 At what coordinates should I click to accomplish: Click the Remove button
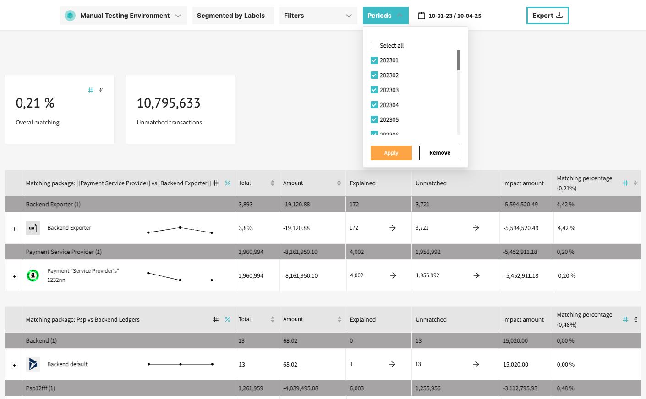click(x=439, y=153)
